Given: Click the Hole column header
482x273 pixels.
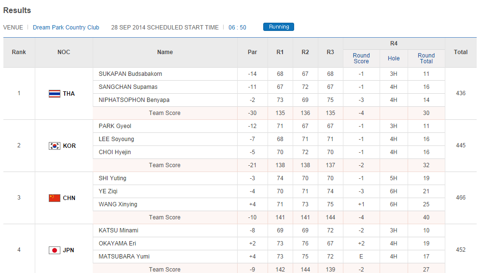Looking at the screenshot, I should (x=394, y=58).
